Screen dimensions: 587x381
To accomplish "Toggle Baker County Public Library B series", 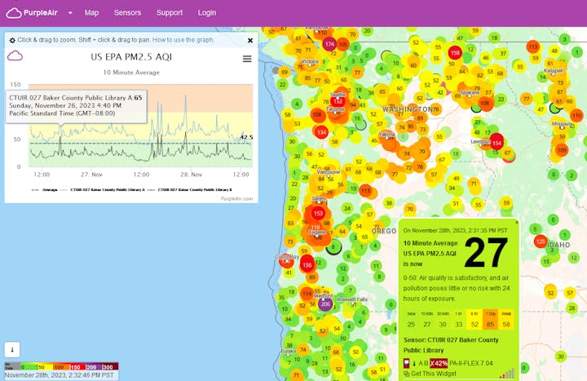I will 193,188.
